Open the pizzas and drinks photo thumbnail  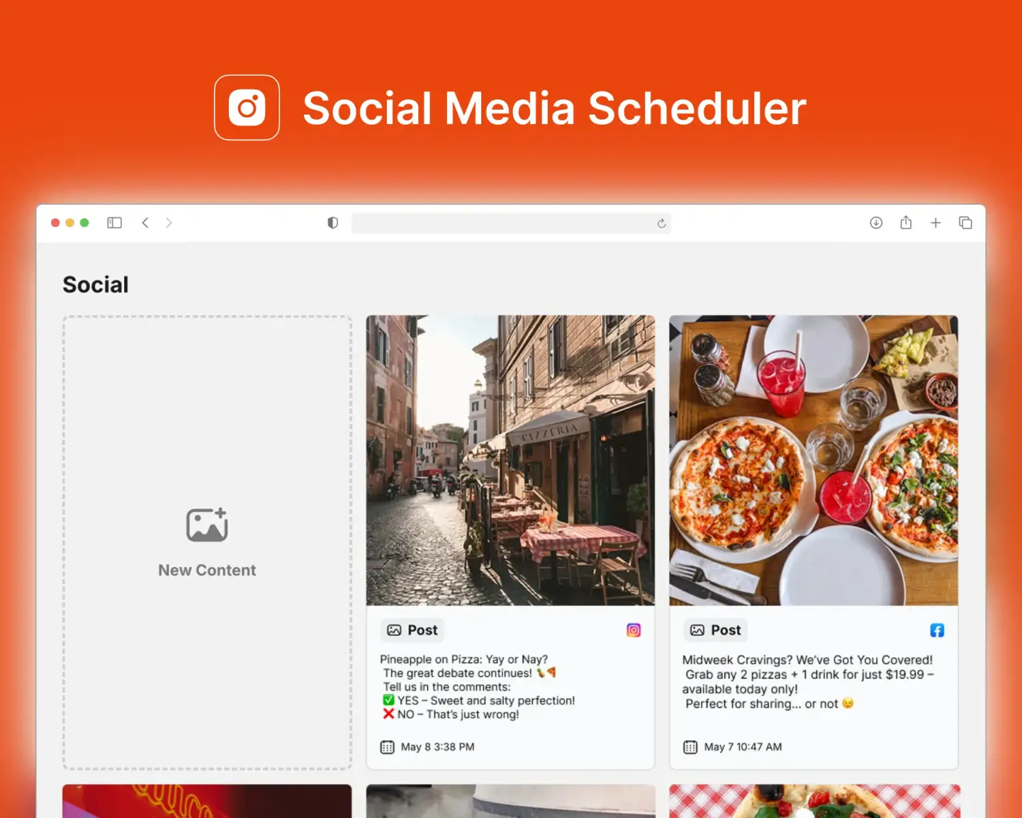coord(814,460)
